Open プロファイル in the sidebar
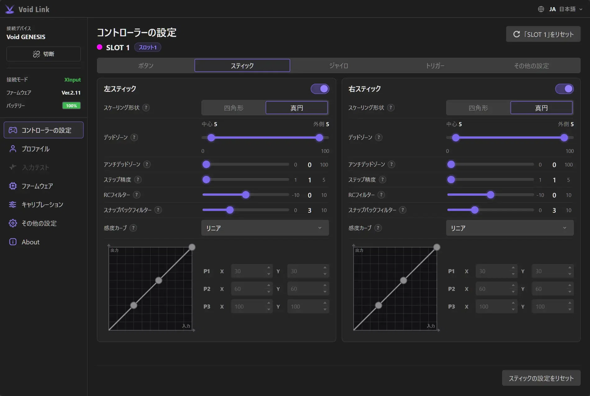 pyautogui.click(x=43, y=149)
